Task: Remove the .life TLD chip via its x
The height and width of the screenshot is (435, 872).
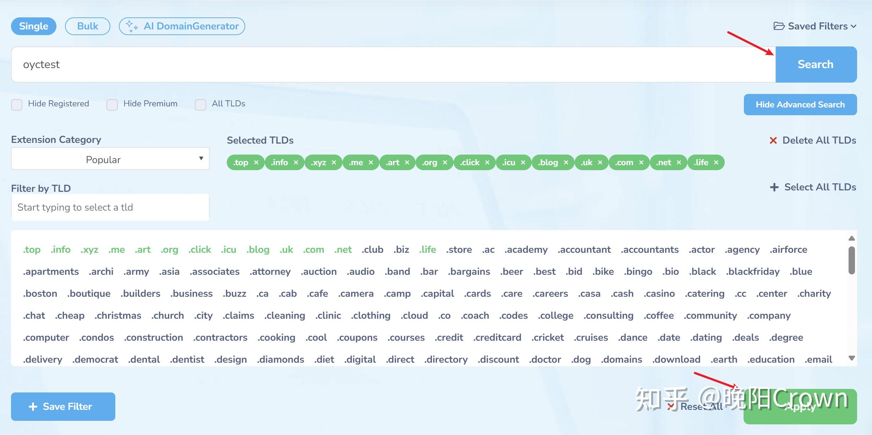Action: [x=716, y=162]
